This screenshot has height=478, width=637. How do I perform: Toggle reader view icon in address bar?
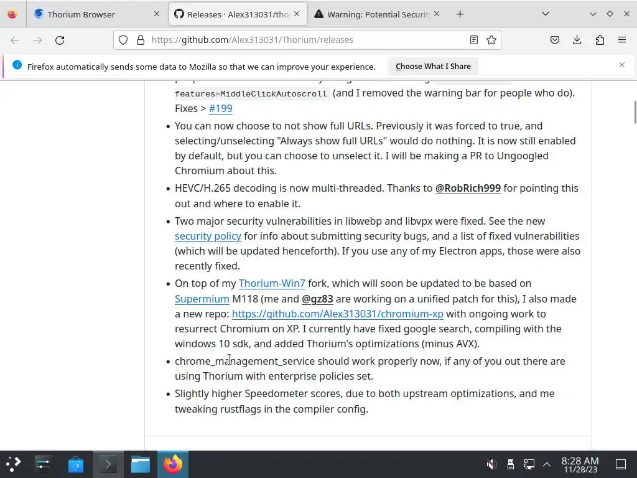pyautogui.click(x=473, y=40)
